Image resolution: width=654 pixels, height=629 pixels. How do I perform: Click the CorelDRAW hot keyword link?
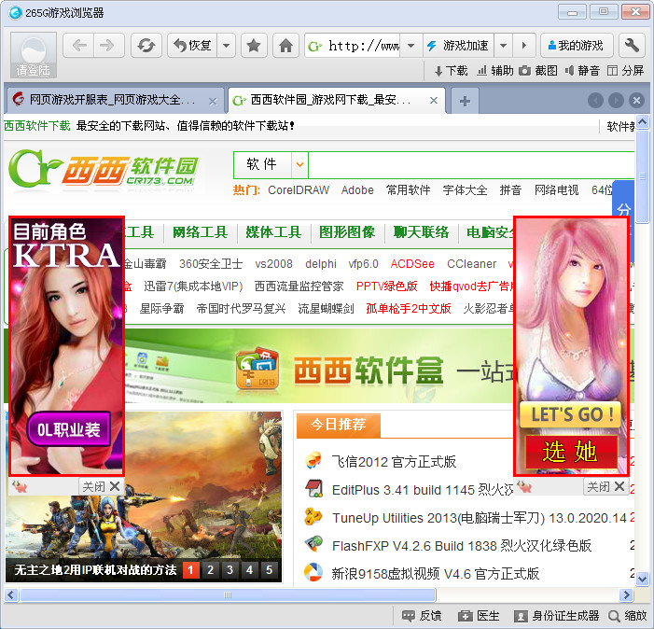(299, 190)
